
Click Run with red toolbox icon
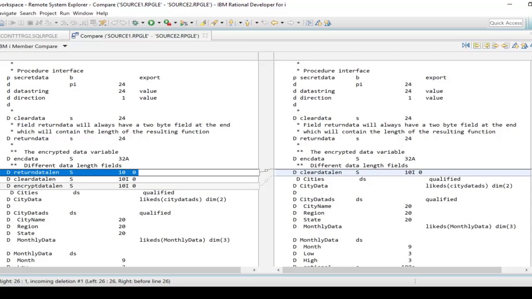[x=167, y=23]
